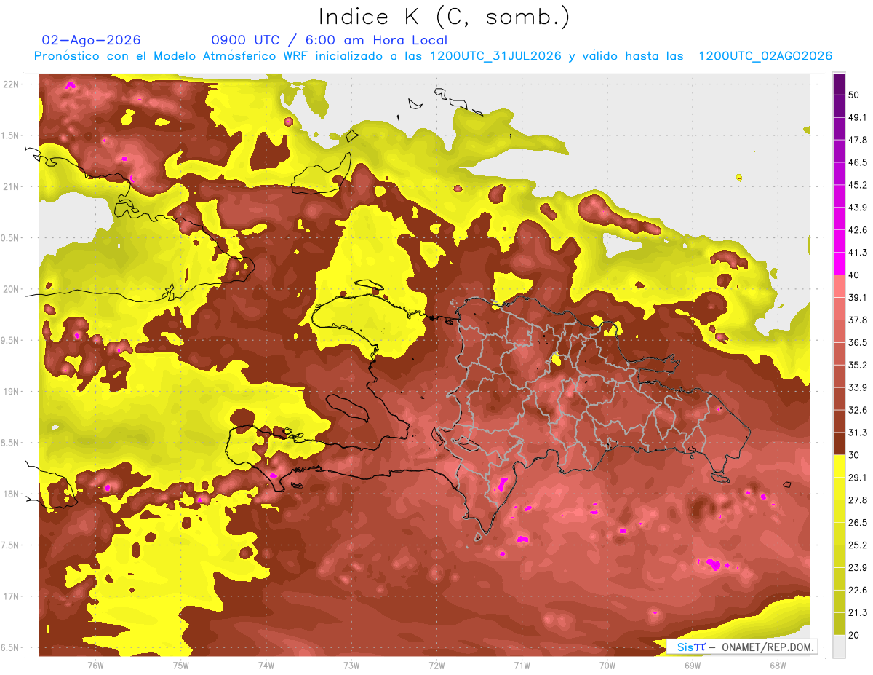Click the "21N" latitude label
This screenshot has width=873, height=675.
coord(11,187)
